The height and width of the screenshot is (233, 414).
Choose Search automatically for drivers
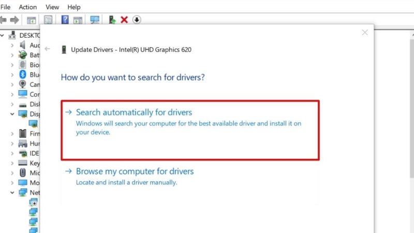190,130
